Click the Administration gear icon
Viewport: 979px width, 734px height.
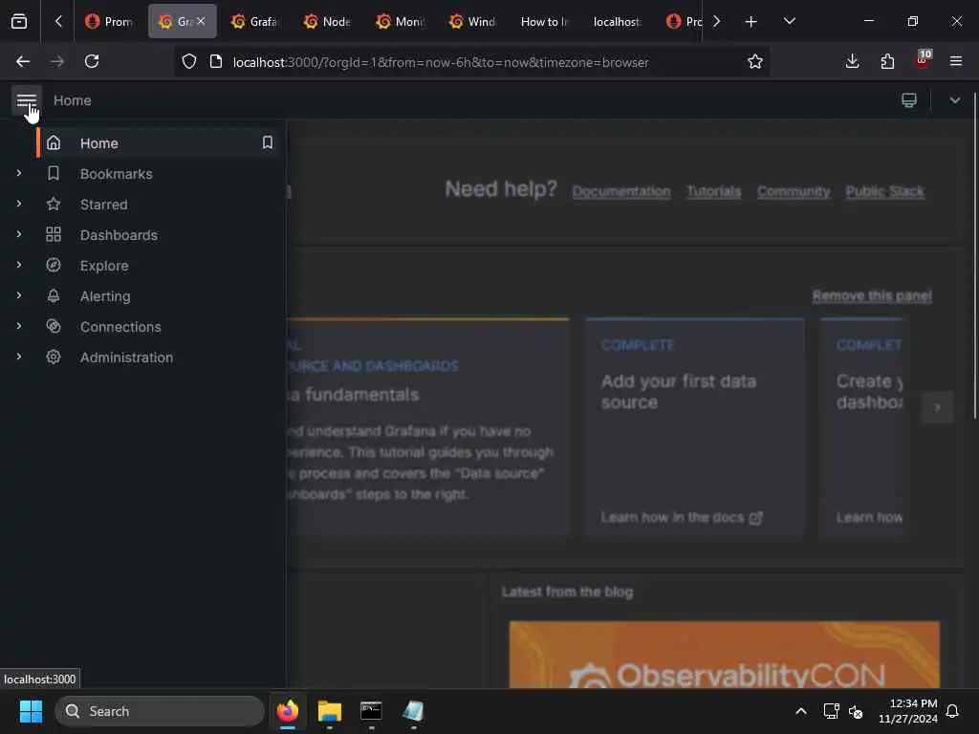click(54, 356)
